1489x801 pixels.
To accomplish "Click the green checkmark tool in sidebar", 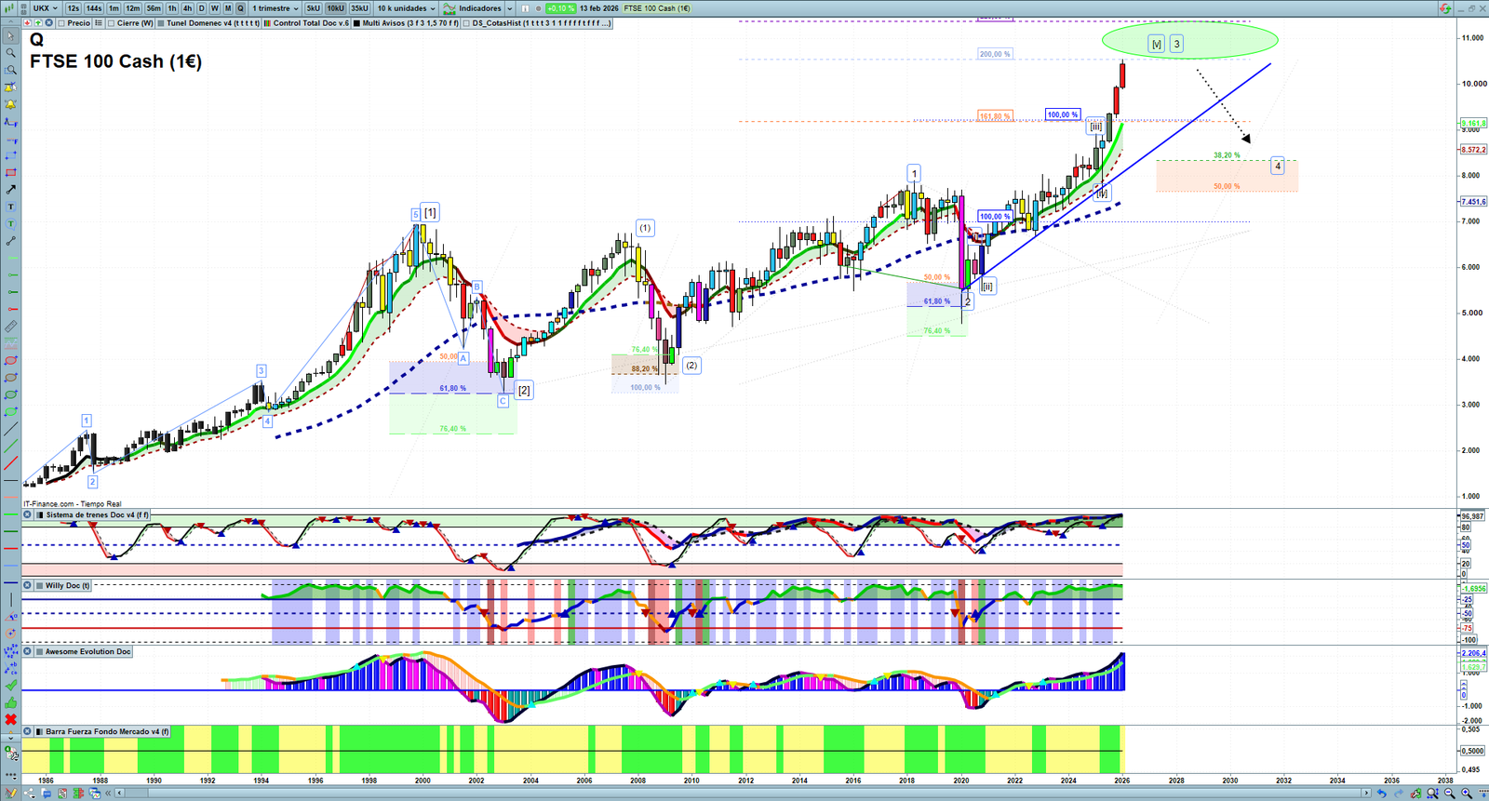I will point(11,685).
